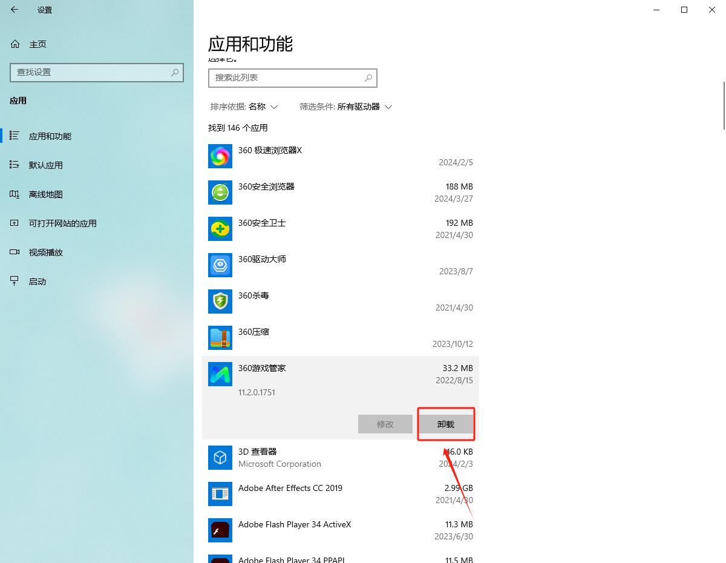Viewport: 726px width, 563px height.
Task: Select the Adobe After Effects CC 2019 icon
Action: point(220,494)
